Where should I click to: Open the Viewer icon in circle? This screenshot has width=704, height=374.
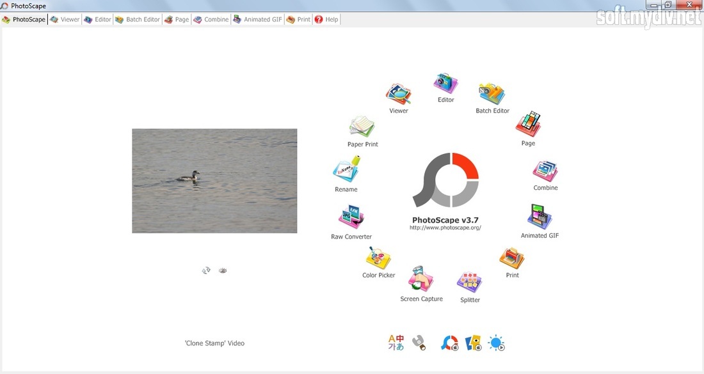point(398,94)
